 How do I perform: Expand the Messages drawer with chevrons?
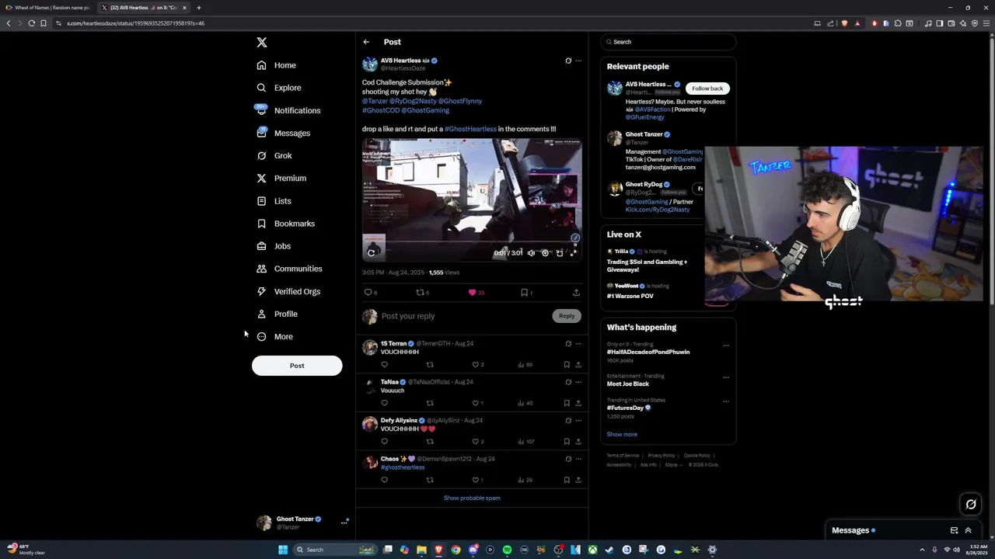(968, 530)
